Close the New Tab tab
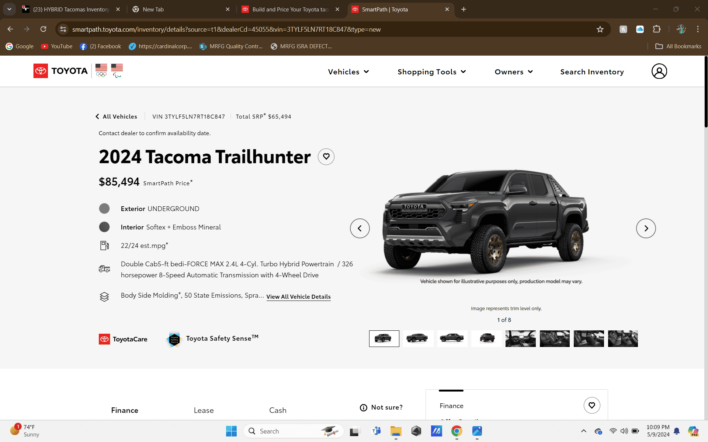The height and width of the screenshot is (442, 708). point(228,9)
